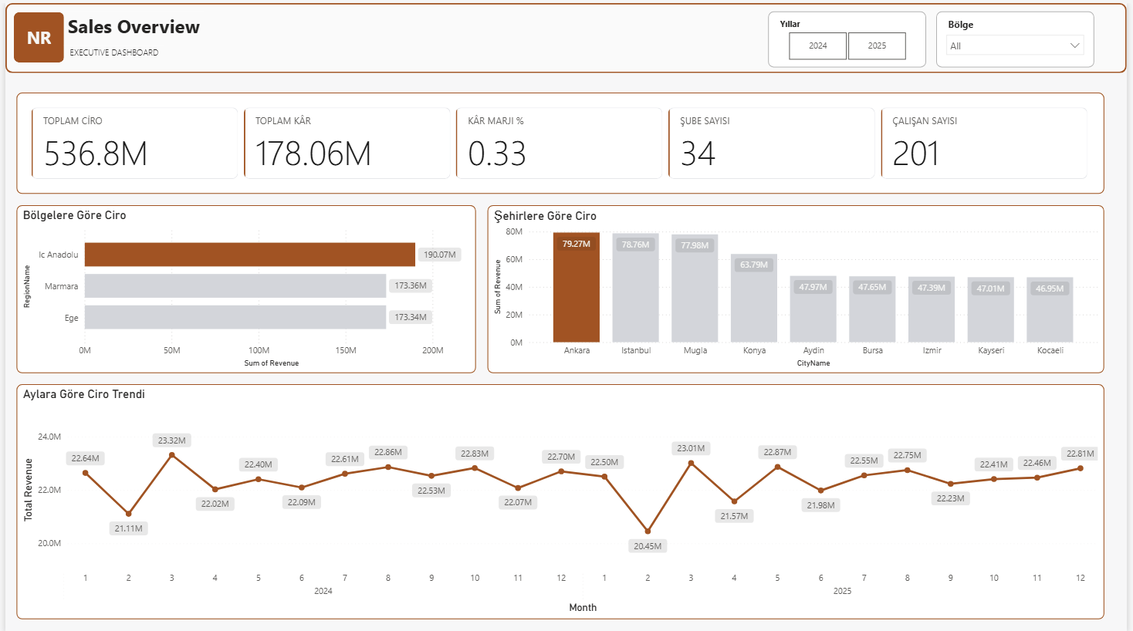Screen dimensions: 1133x631
Task: Click the Yıllar slicer header
Action: [x=790, y=24]
